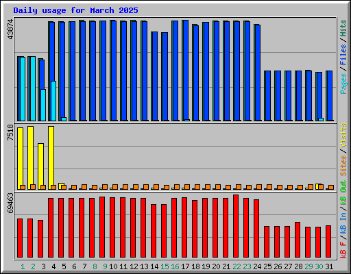Select day 10 label on the x-axis

pos(113,266)
